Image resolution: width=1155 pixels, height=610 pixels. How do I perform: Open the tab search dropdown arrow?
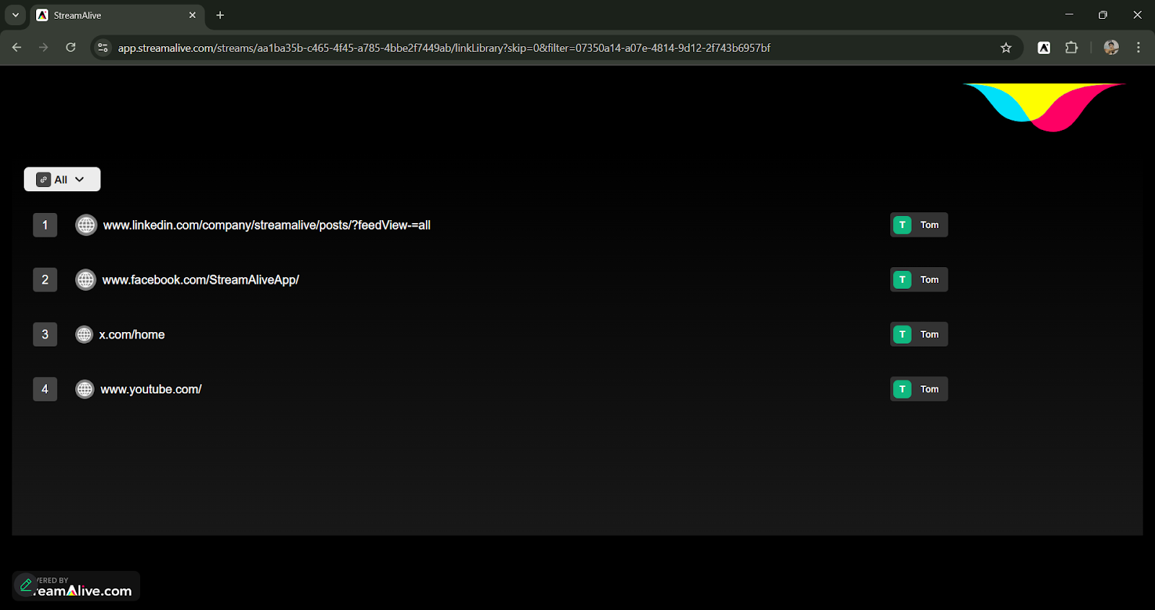point(15,15)
